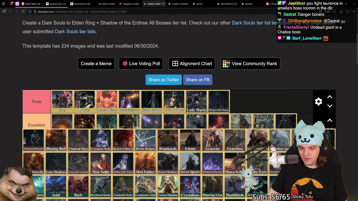Open the shield tracking protection icon
Screen dimensions: 358x201
[30, 11]
